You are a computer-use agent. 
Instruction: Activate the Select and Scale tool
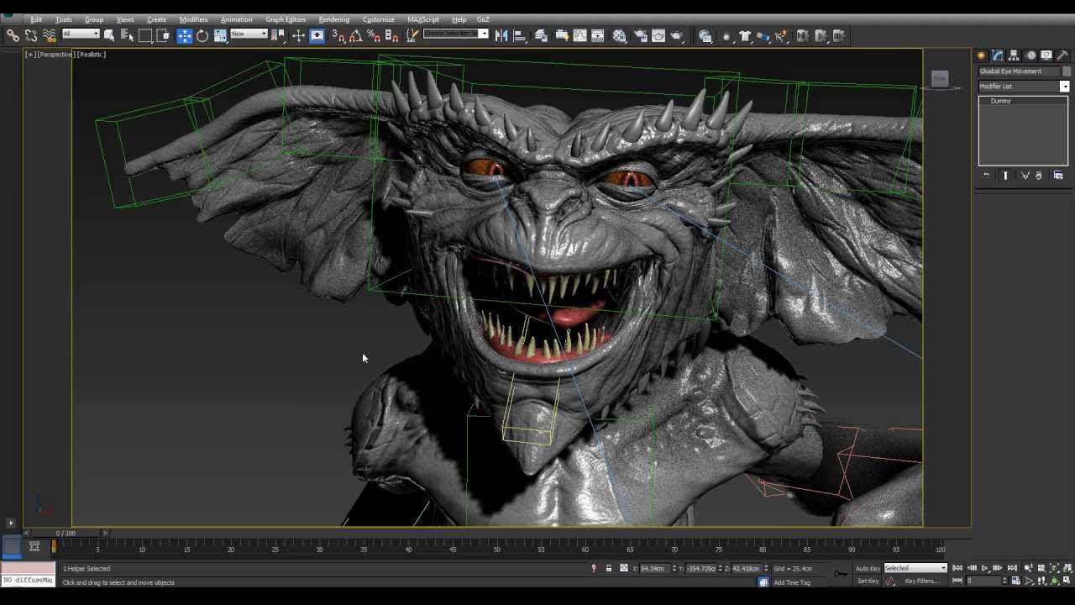(221, 35)
